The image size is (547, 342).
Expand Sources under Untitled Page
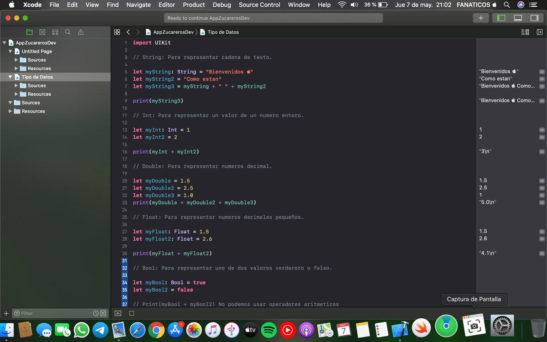[x=16, y=60]
